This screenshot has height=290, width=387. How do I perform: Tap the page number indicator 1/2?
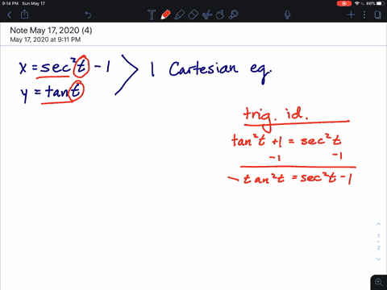point(379,242)
